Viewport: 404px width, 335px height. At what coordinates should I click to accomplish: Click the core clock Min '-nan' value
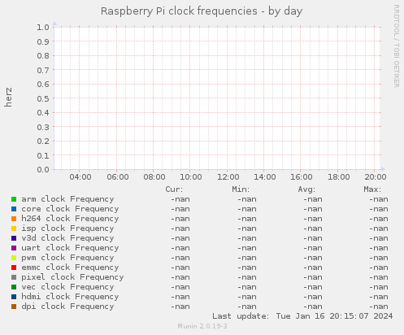tap(247, 209)
